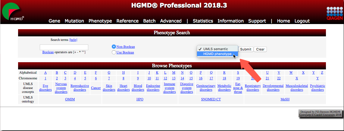Screen dimensions: 344x131
Task: Go to the Statistics page
Action: (x=203, y=21)
